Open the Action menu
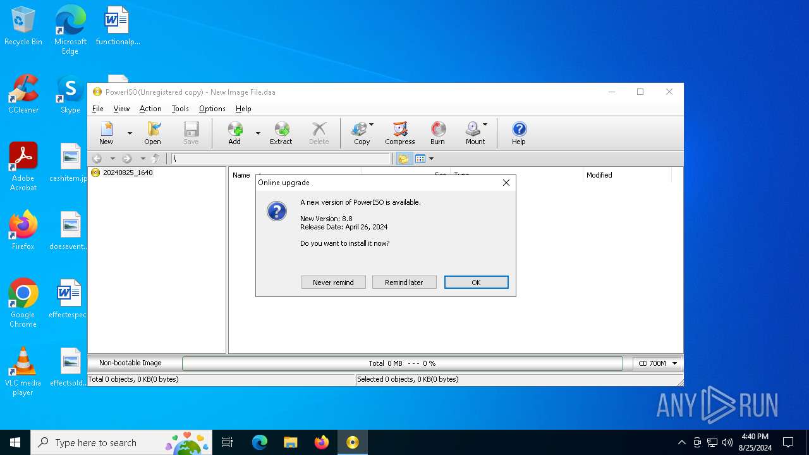 coord(150,109)
